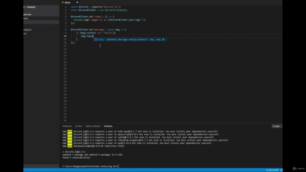The height and width of the screenshot is (172, 306).
Task: Click the 'Ln 10, Col 18' status entry
Action: [x=272, y=170]
